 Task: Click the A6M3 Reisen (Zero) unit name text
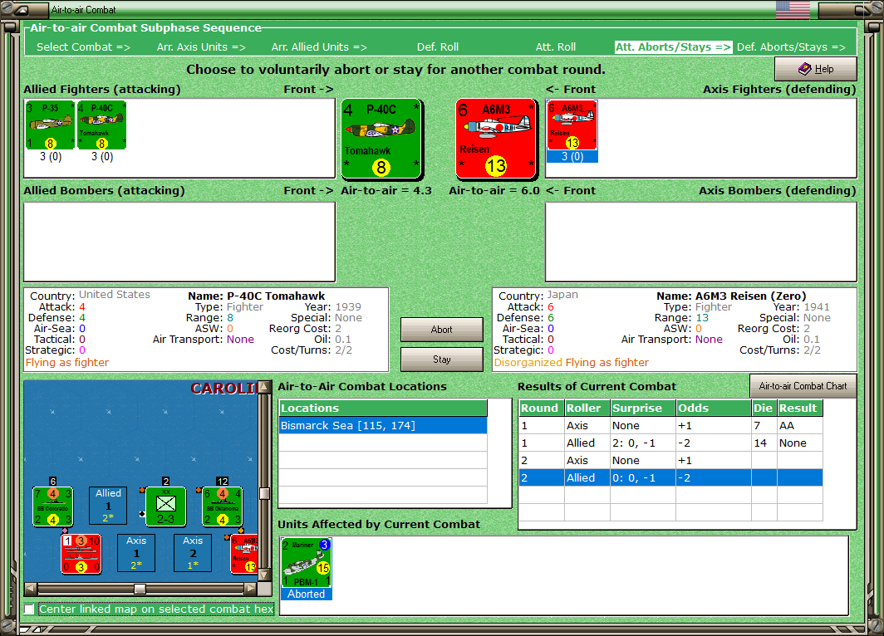tap(750, 296)
